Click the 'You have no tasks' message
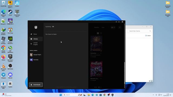Screen dimensions: 173x97 [51, 34]
